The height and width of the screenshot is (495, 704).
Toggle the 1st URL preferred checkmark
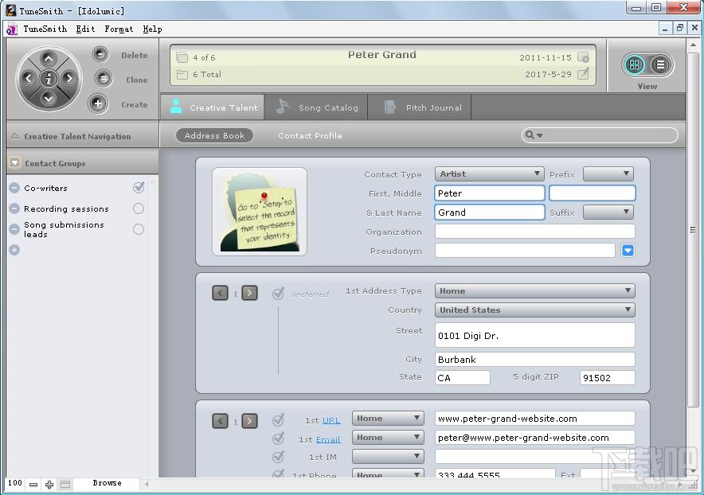point(278,420)
